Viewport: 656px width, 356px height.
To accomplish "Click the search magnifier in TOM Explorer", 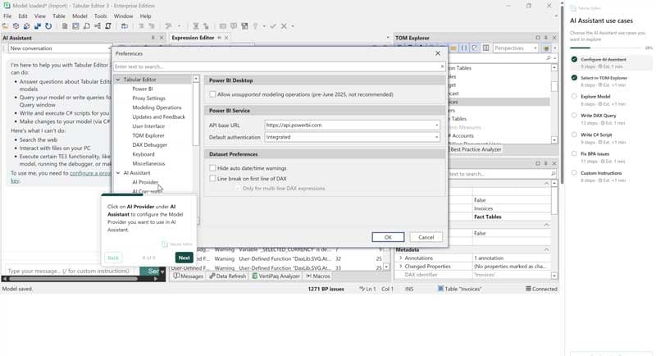I will tap(549, 58).
